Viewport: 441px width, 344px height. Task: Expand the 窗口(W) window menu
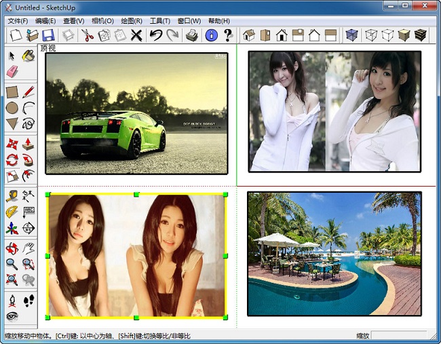coord(189,21)
